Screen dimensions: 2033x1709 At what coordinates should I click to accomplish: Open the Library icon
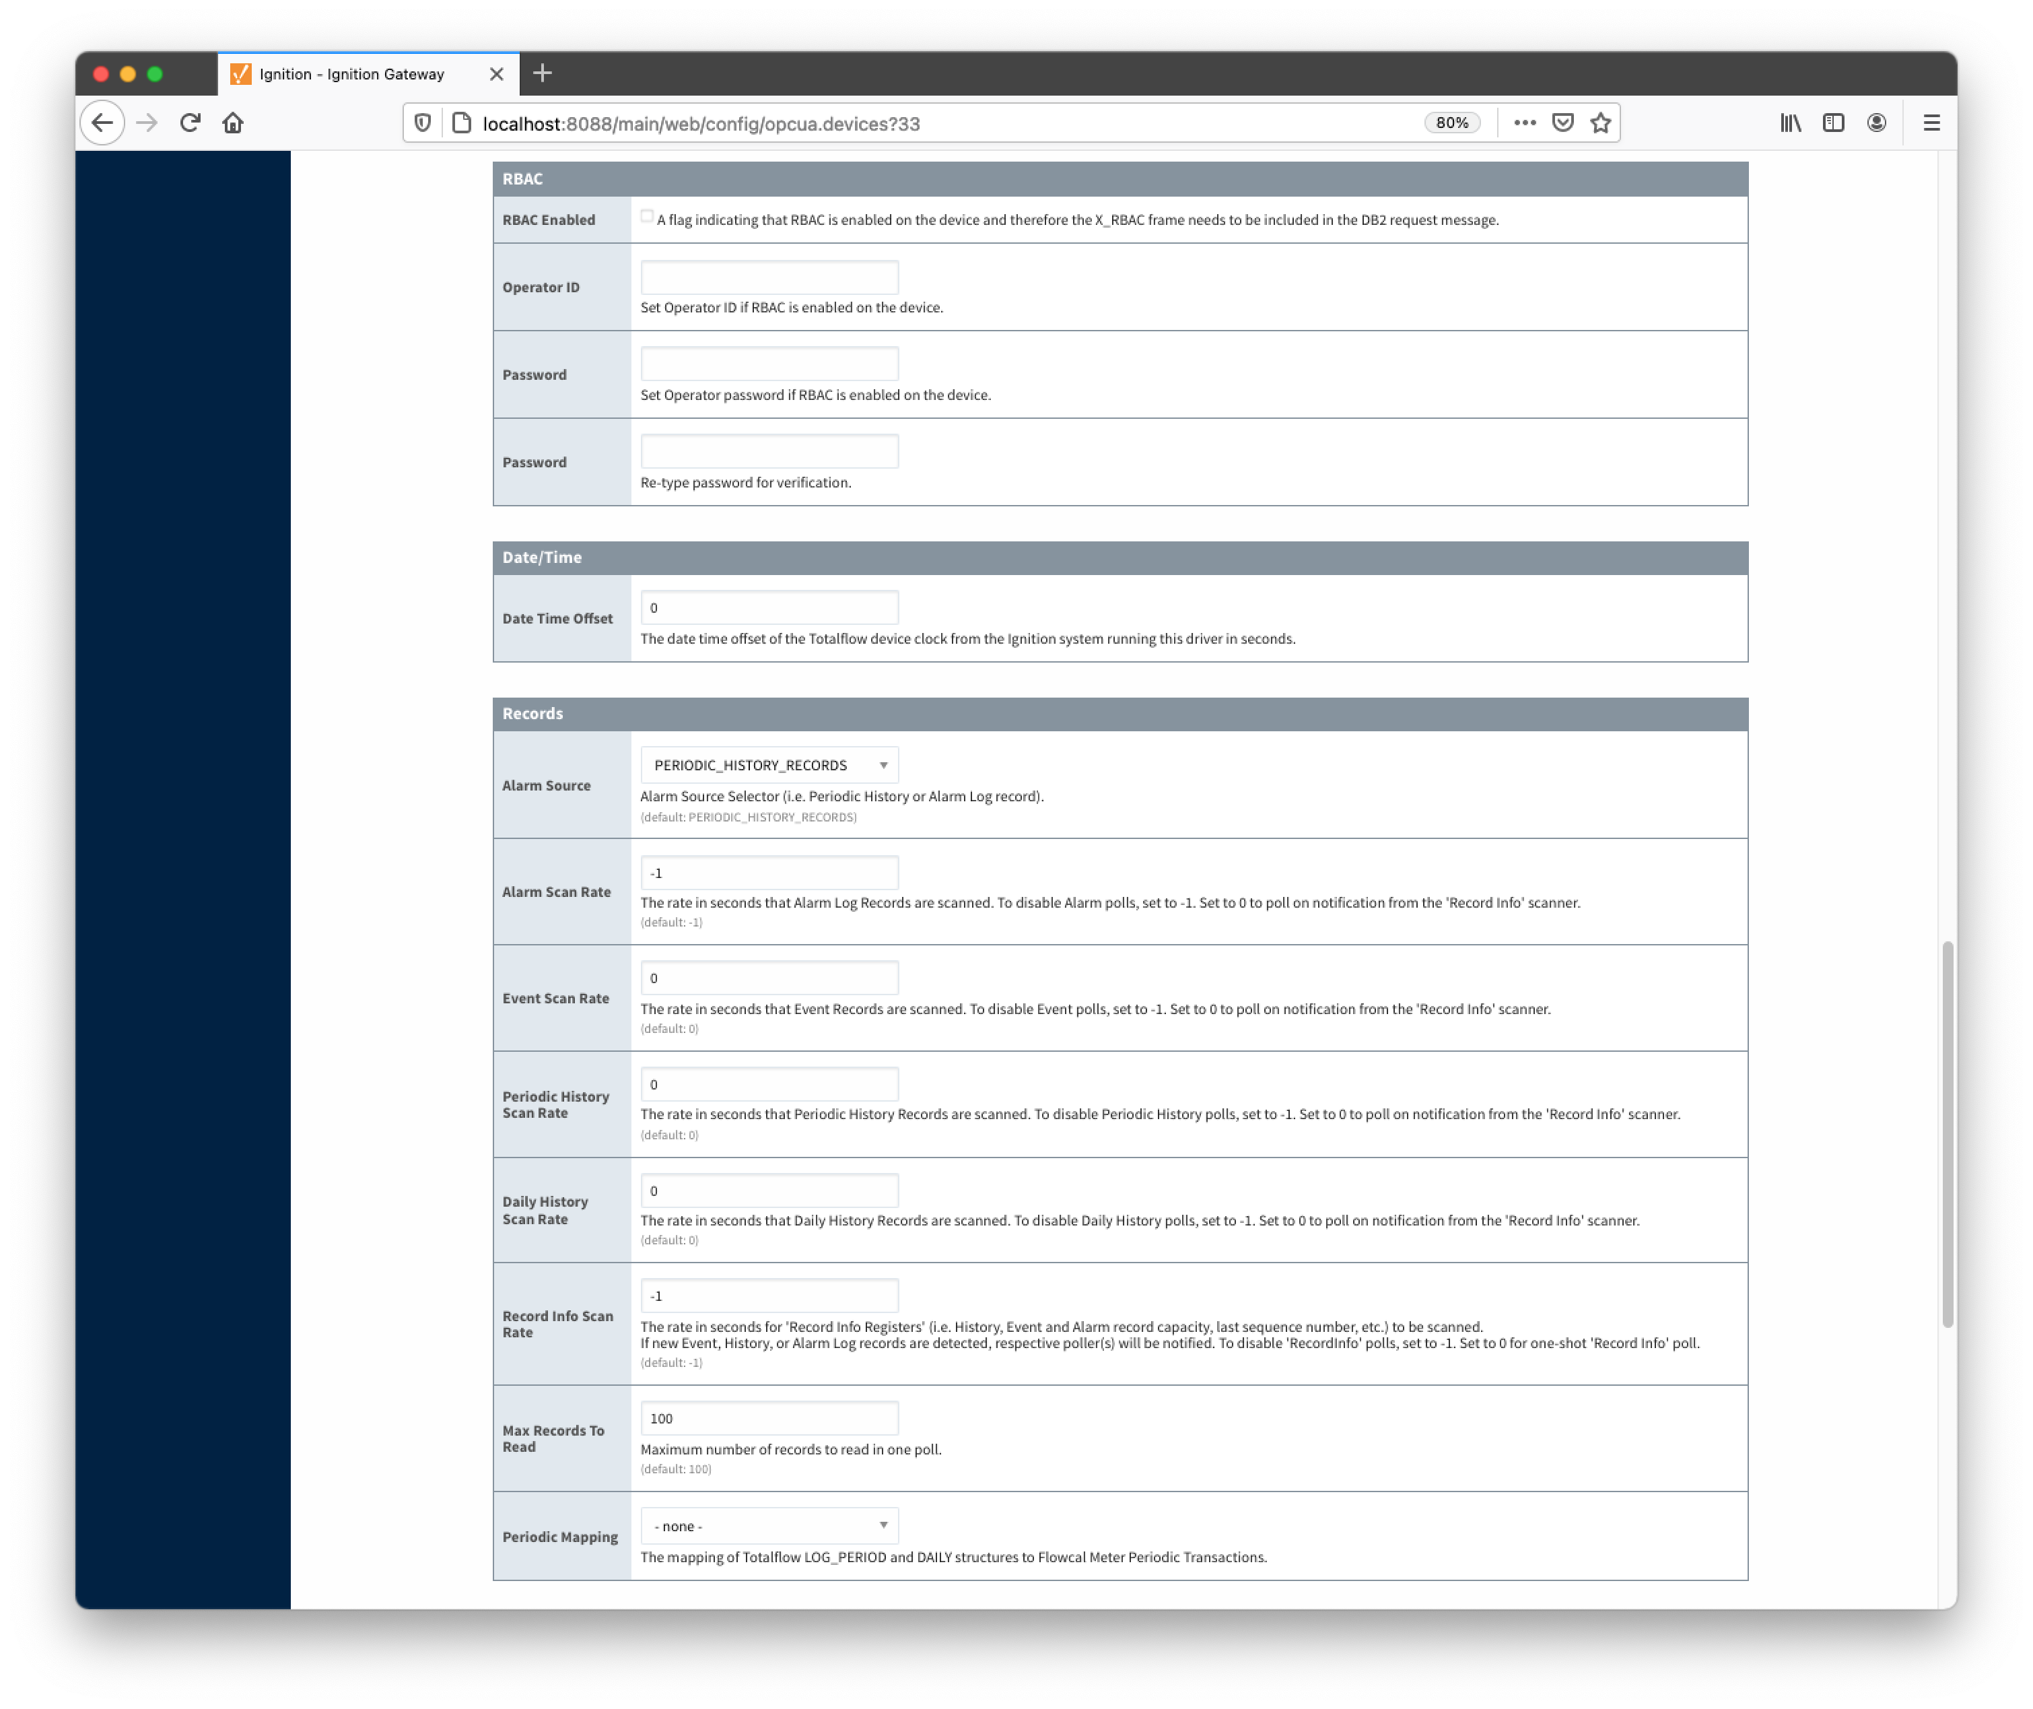[1790, 123]
